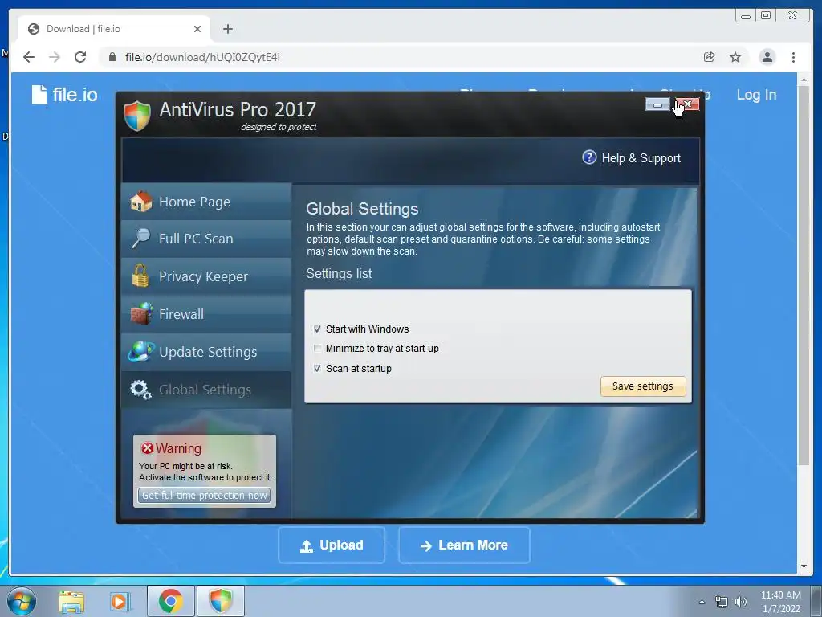The height and width of the screenshot is (617, 822).
Task: Reload the file.io page
Action: (x=80, y=57)
